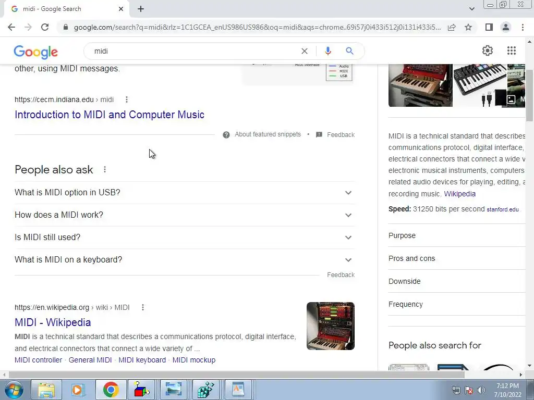Open the Chrome side panel
This screenshot has height=400, width=534.
pos(489,27)
